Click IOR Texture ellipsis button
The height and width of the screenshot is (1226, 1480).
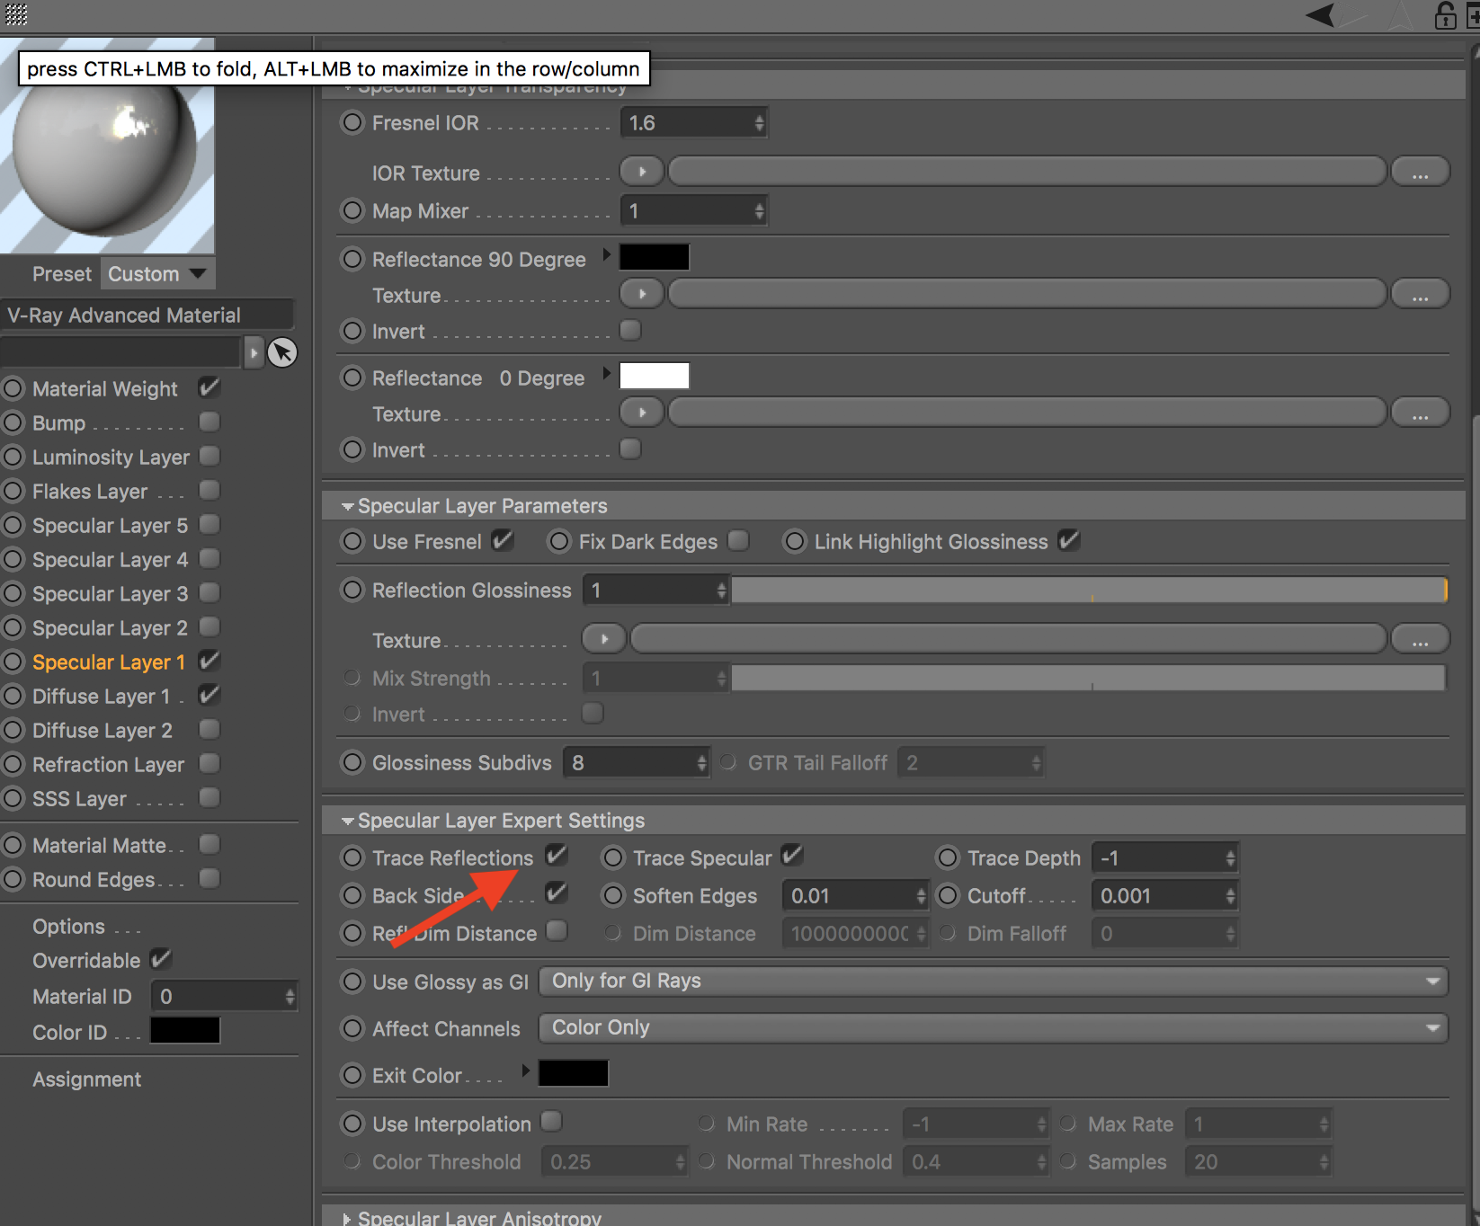click(x=1420, y=172)
